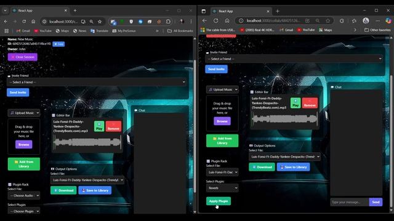Click the track waveform in the right window

(x=284, y=118)
